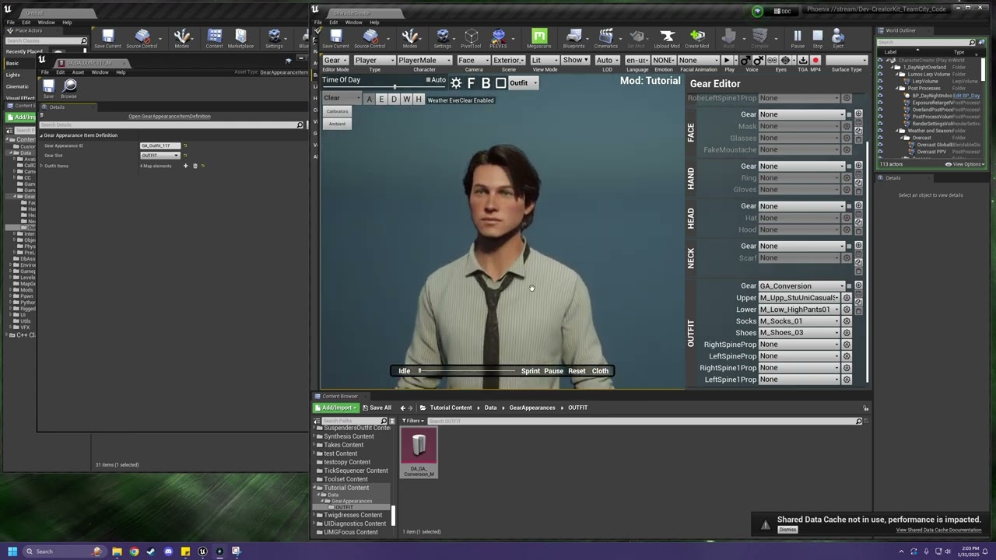The width and height of the screenshot is (996, 560).
Task: Toggle the checkbox beside HAND Gear dropdown
Action: 849,166
